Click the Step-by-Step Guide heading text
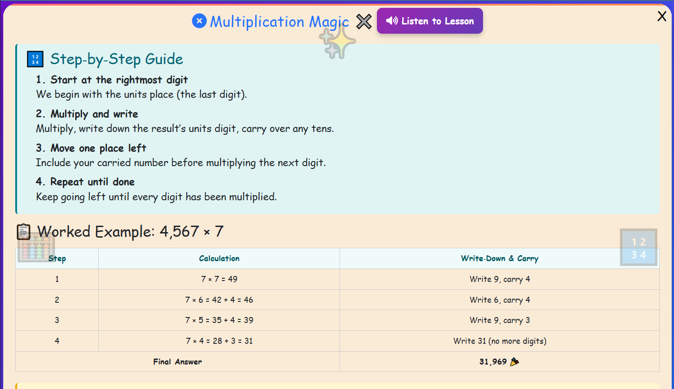Screen dimensions: 674x389 click(x=116, y=59)
